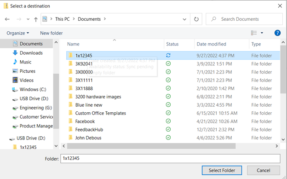Go back with the left arrow
Image resolution: width=287 pixels, height=179 pixels.
click(x=7, y=19)
